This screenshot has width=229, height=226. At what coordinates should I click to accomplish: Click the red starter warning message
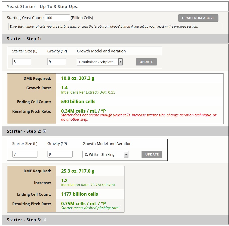(x=139, y=117)
